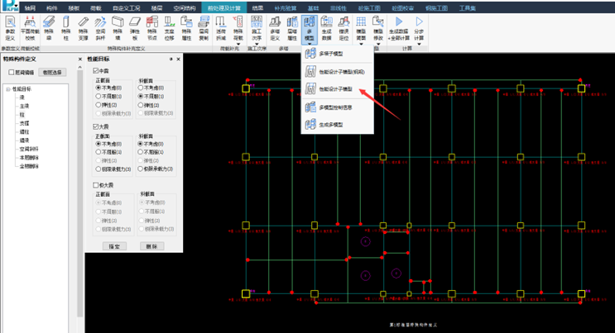Image resolution: width=615 pixels, height=333 pixels.
Task: Click the 生成数据 generate data icon
Action: pos(327,28)
